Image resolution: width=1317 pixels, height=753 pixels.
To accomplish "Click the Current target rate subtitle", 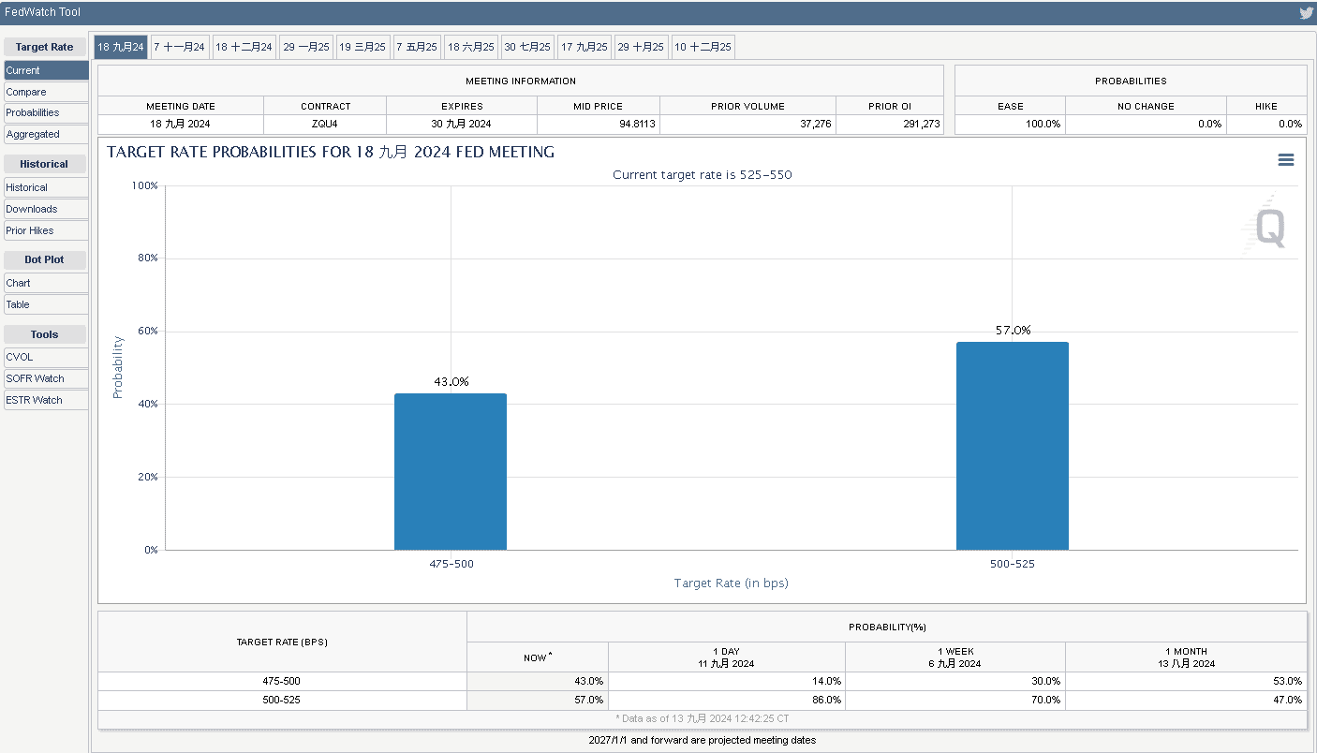I will pyautogui.click(x=703, y=175).
